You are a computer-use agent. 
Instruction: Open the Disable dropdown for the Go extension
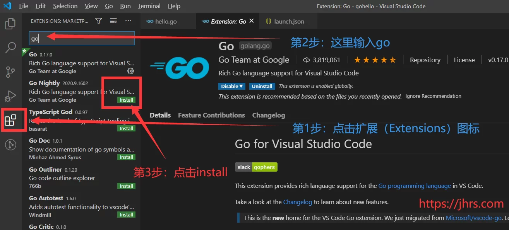click(x=231, y=86)
